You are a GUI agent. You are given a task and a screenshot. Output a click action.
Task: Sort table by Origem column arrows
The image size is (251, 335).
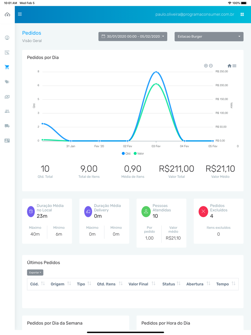(x=69, y=283)
